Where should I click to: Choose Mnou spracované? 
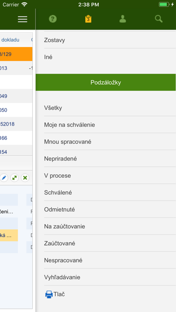[110, 142]
